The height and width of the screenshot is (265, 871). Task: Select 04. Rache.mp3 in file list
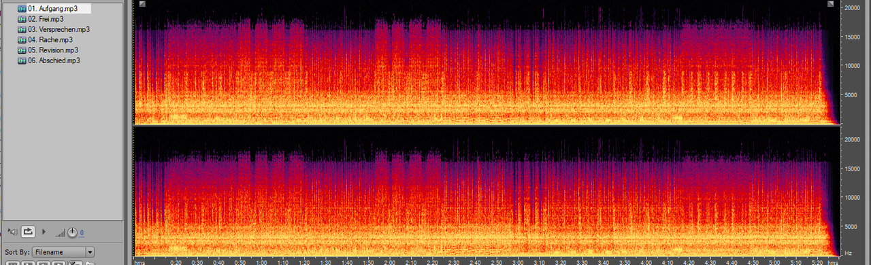tap(50, 40)
